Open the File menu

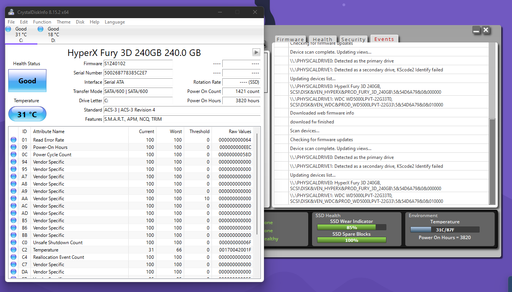click(11, 22)
